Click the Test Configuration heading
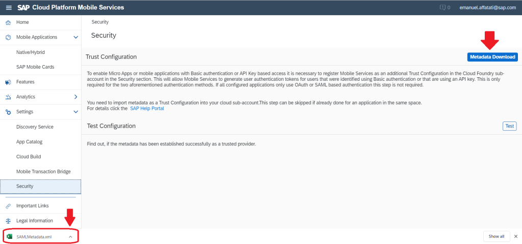The height and width of the screenshot is (244, 522). [111, 126]
